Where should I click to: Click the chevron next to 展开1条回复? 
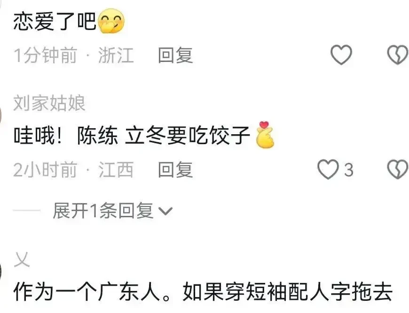point(165,211)
